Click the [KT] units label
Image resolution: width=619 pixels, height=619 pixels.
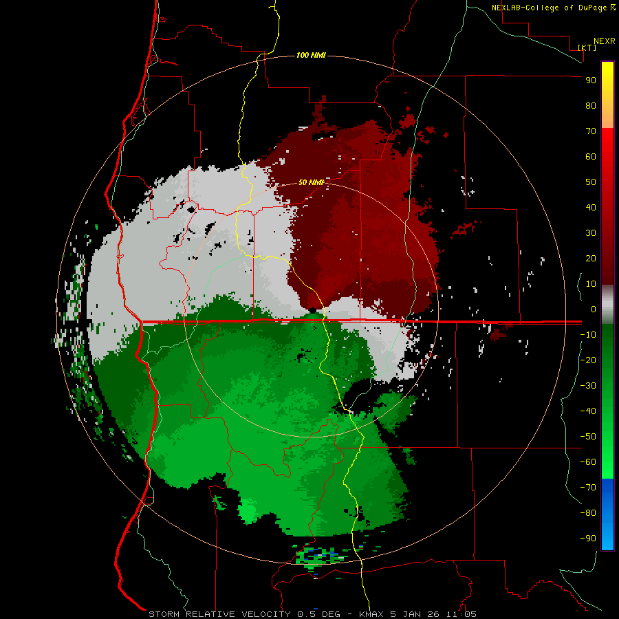pos(587,47)
